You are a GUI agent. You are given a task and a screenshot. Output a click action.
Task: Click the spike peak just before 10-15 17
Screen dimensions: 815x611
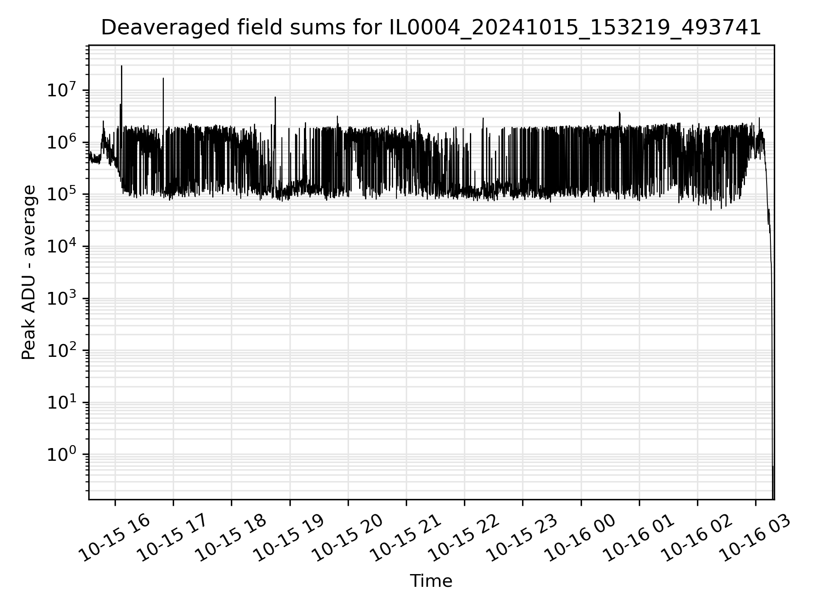163,78
